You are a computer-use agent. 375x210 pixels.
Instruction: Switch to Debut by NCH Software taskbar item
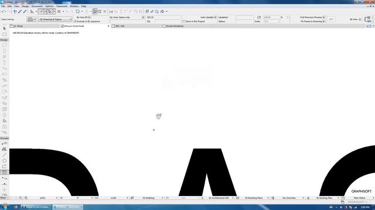coord(36,207)
